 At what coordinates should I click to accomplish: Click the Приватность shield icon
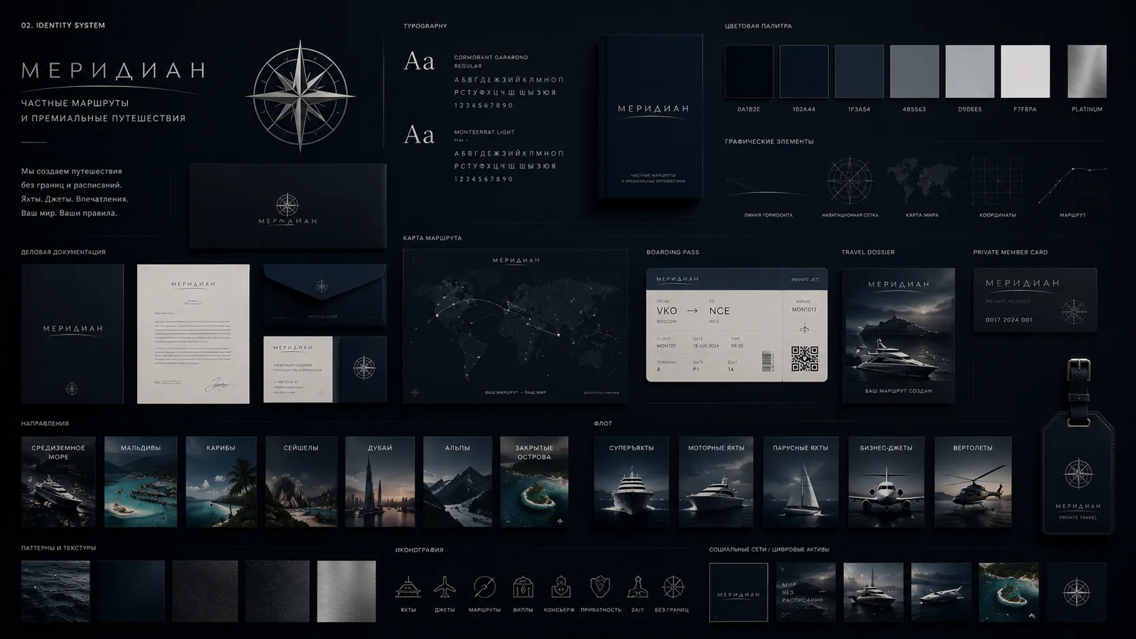(600, 587)
